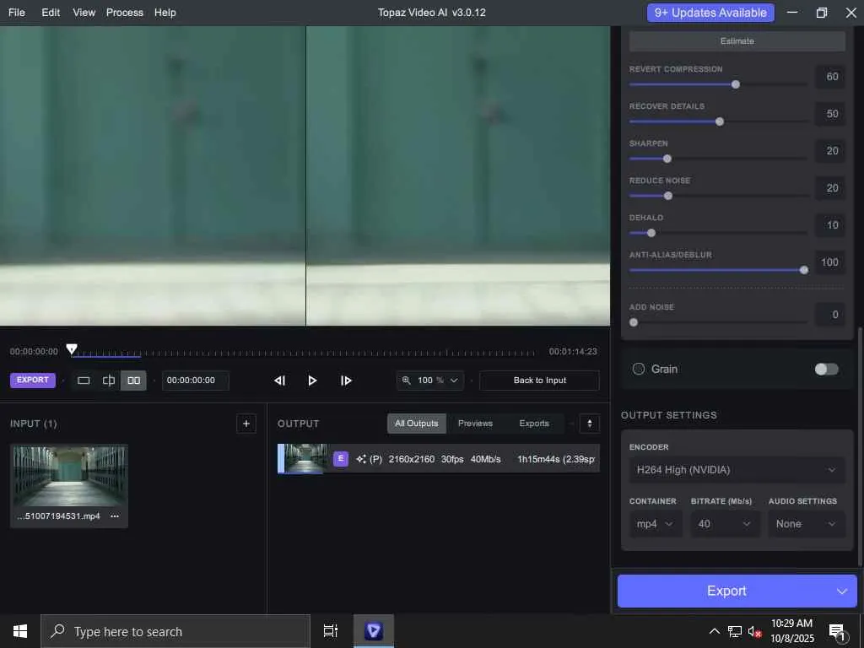This screenshot has height=648, width=864.
Task: Adjust the Anti-Alias/Deblur slider handle
Action: coord(804,270)
